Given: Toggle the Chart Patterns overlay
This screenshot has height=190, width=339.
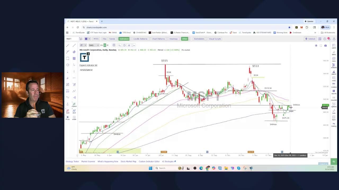Looking at the screenshot, I should click(158, 39).
